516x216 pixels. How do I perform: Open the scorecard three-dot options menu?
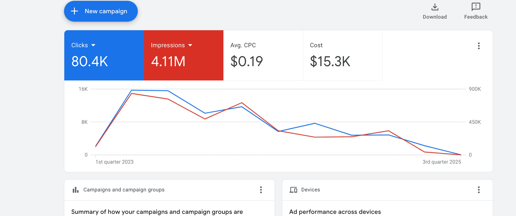(479, 46)
